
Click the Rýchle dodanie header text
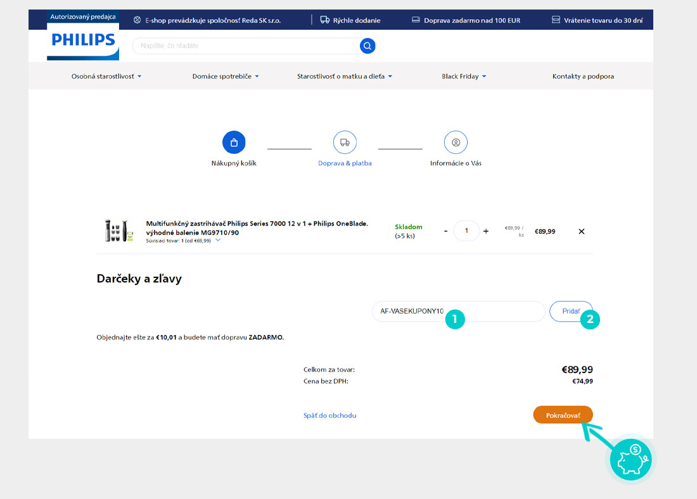357,20
